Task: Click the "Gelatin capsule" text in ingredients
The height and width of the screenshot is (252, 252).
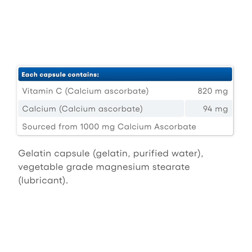Action: click(54, 153)
